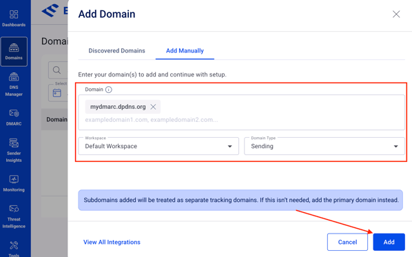Switch to Discovered Domains tab
412x257 pixels.
pyautogui.click(x=116, y=51)
